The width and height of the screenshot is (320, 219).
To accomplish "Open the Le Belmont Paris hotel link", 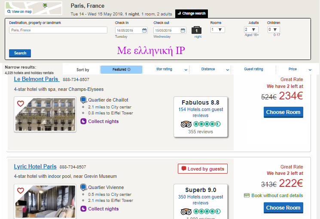I will (x=37, y=79).
